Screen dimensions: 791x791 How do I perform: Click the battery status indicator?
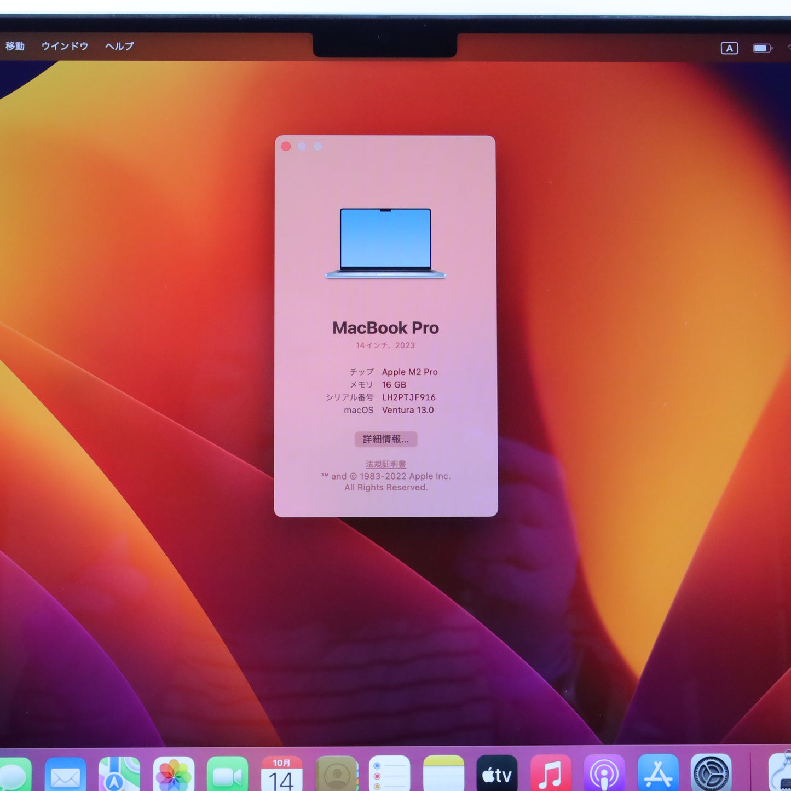761,47
